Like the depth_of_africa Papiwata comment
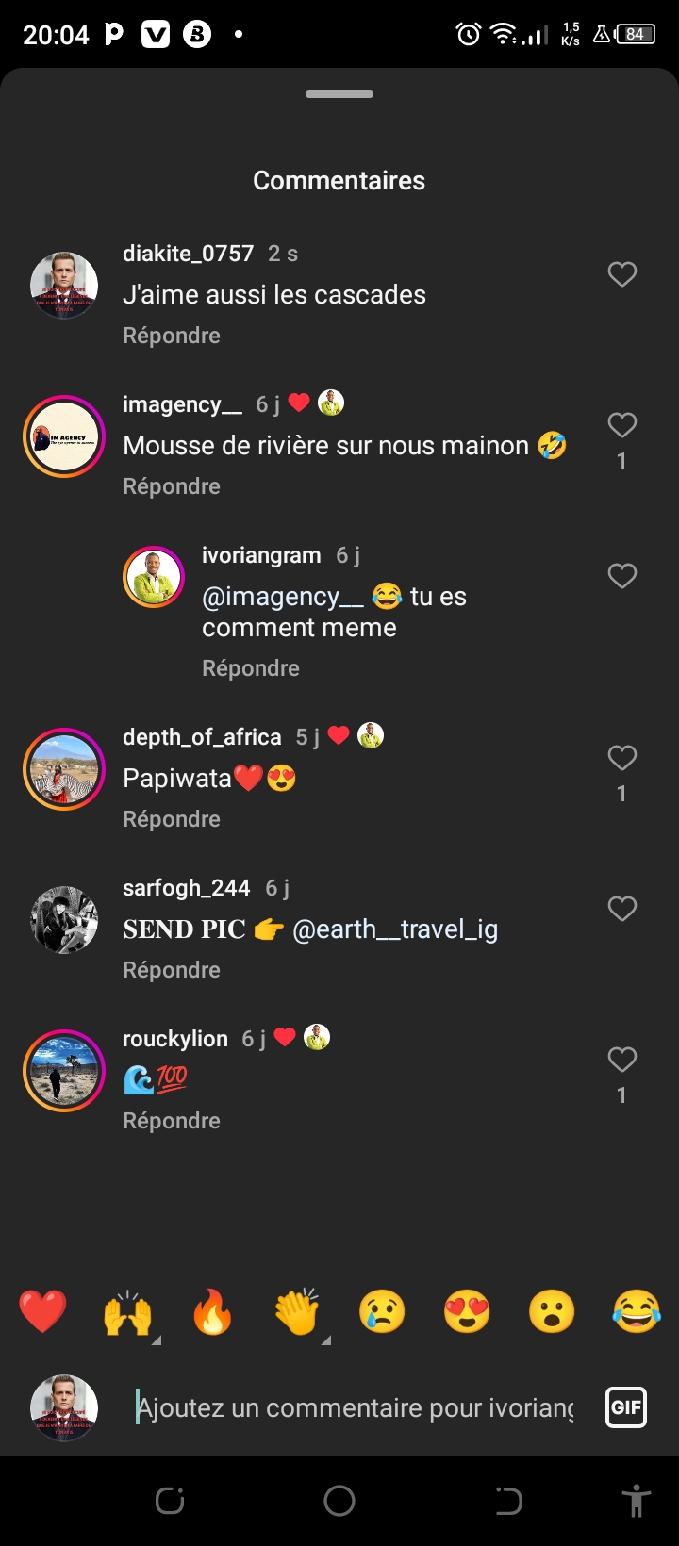This screenshot has width=679, height=1546. (621, 758)
